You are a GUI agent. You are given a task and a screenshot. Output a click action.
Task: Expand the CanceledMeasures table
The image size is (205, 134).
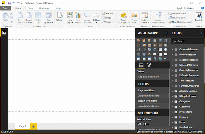coord(172,49)
